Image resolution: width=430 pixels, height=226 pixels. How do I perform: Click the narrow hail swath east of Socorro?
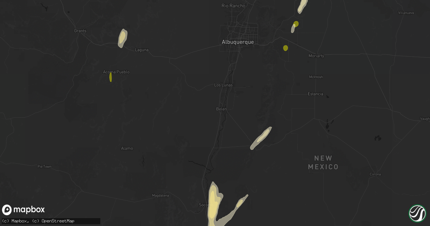click(240, 203)
